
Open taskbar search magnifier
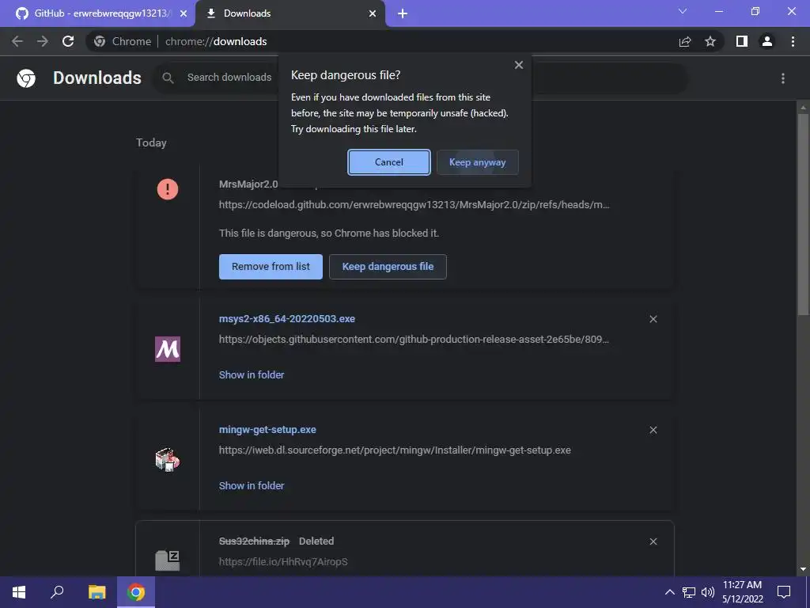[57, 592]
